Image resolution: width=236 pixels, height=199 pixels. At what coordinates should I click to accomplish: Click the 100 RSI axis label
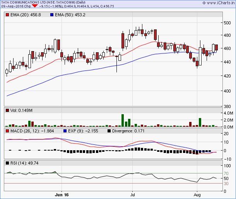227,166
